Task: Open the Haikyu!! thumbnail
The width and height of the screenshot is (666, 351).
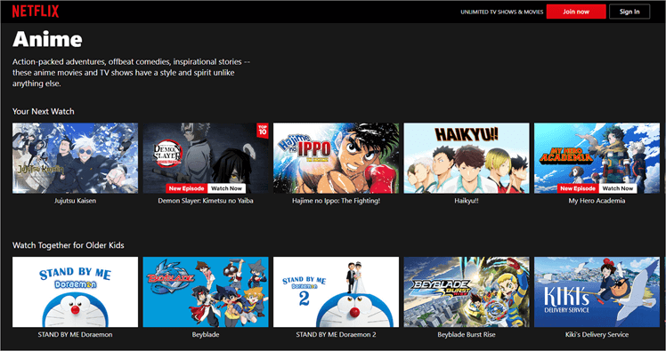Action: click(x=467, y=158)
